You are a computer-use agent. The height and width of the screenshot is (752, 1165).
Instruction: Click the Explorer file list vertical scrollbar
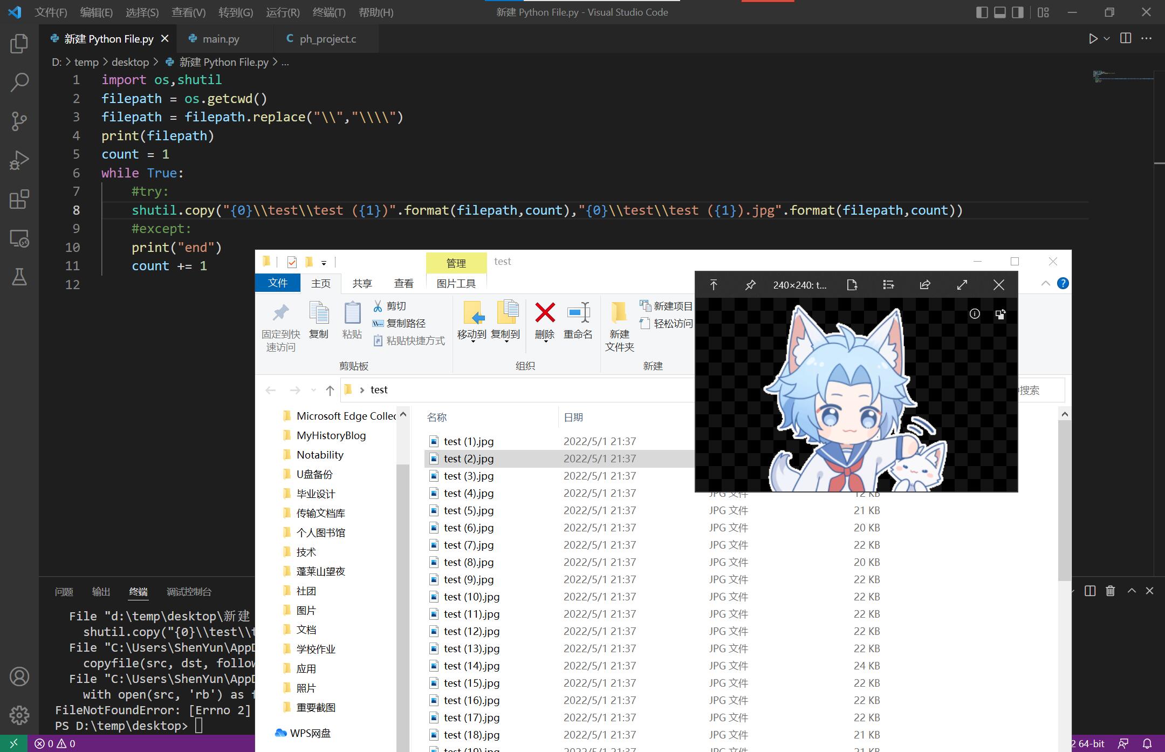pos(1064,500)
